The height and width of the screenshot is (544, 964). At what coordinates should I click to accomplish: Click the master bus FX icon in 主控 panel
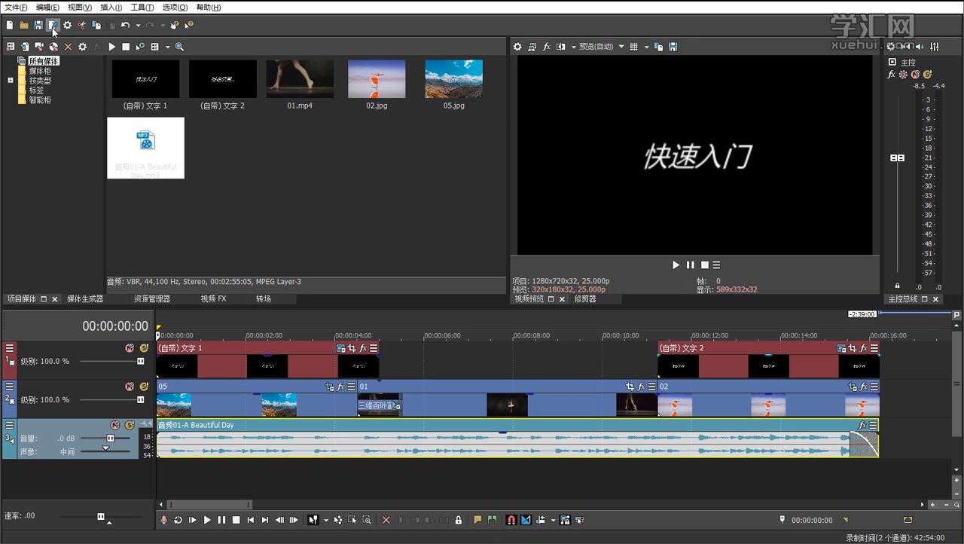pos(892,75)
